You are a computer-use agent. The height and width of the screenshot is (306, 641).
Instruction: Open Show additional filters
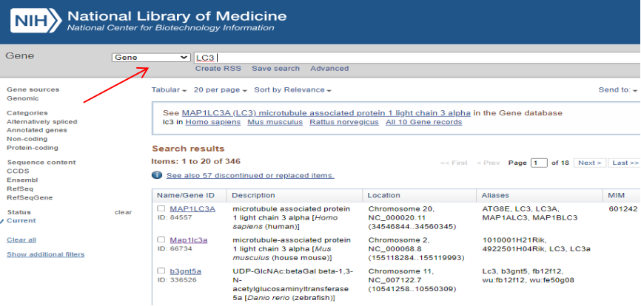tap(45, 254)
